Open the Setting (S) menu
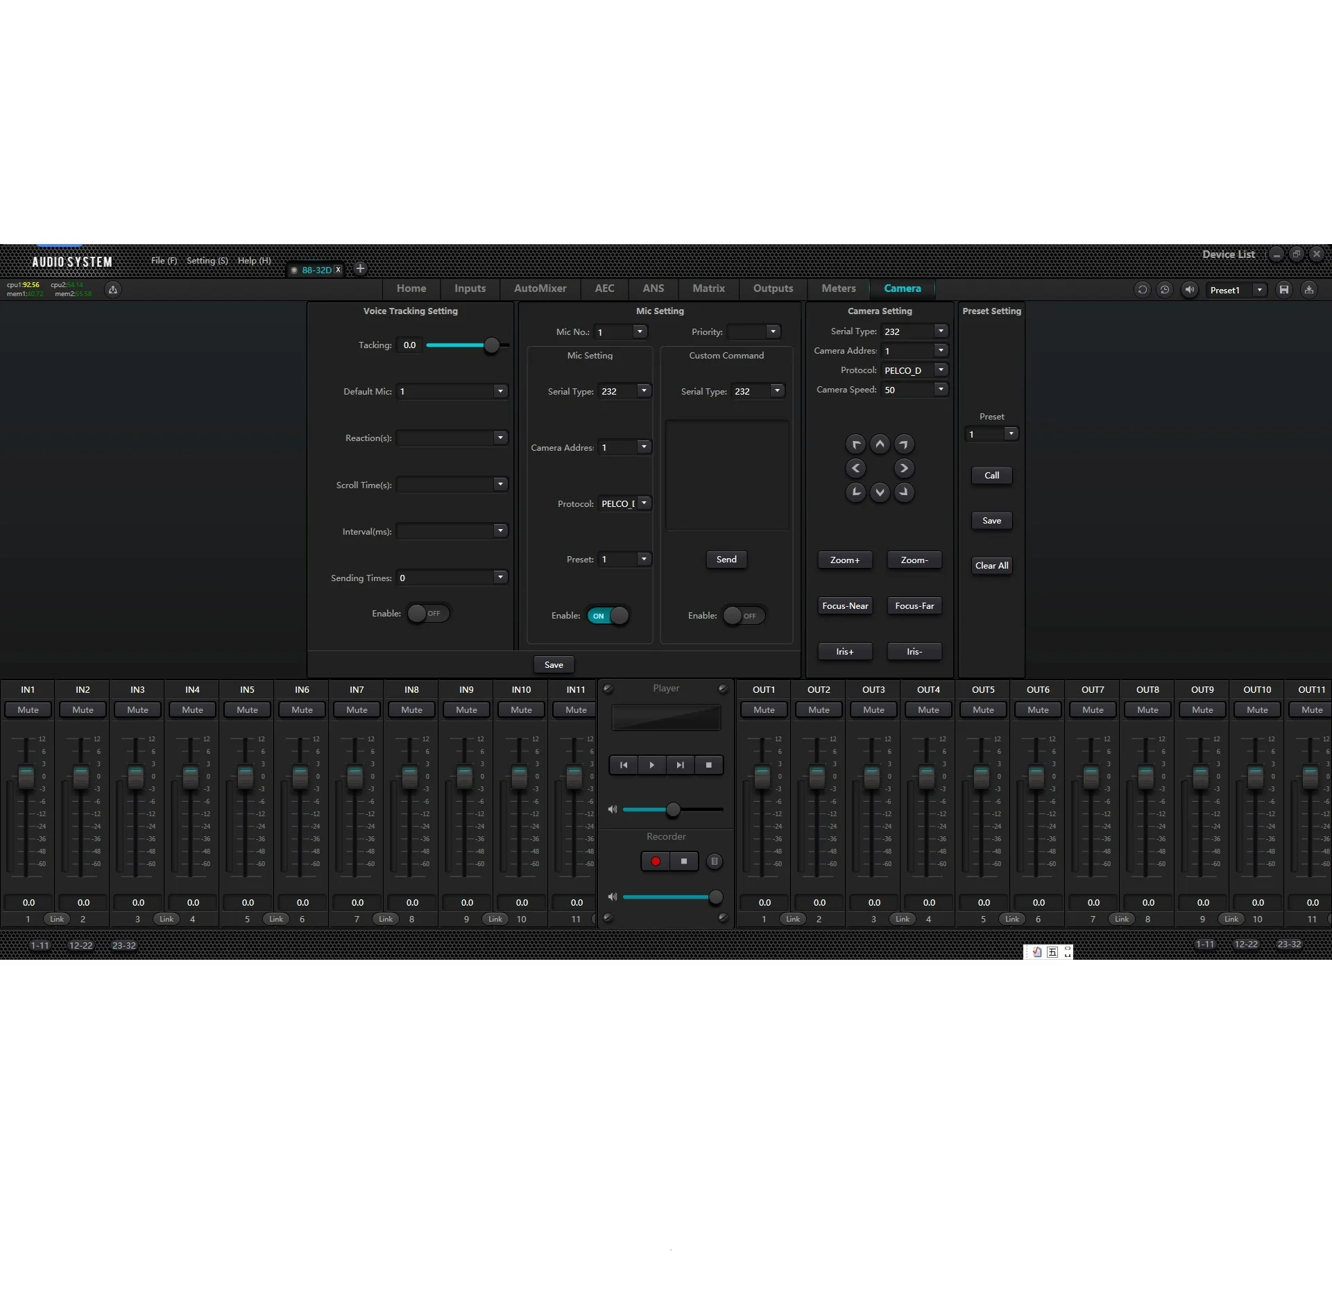This screenshot has height=1303, width=1332. (207, 261)
